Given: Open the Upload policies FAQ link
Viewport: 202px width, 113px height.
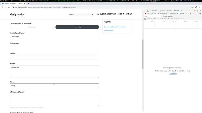Looking at the screenshot, I should tap(109, 30).
